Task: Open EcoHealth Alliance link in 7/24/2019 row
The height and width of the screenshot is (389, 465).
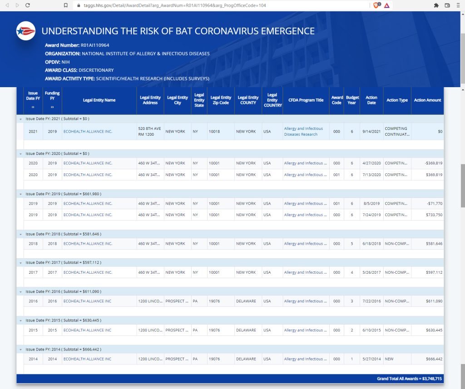Action: [x=88, y=215]
